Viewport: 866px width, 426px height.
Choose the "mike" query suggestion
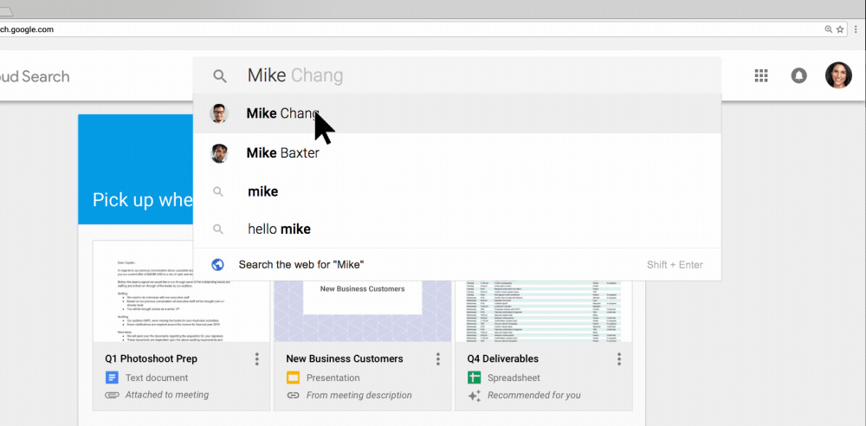[x=456, y=191]
